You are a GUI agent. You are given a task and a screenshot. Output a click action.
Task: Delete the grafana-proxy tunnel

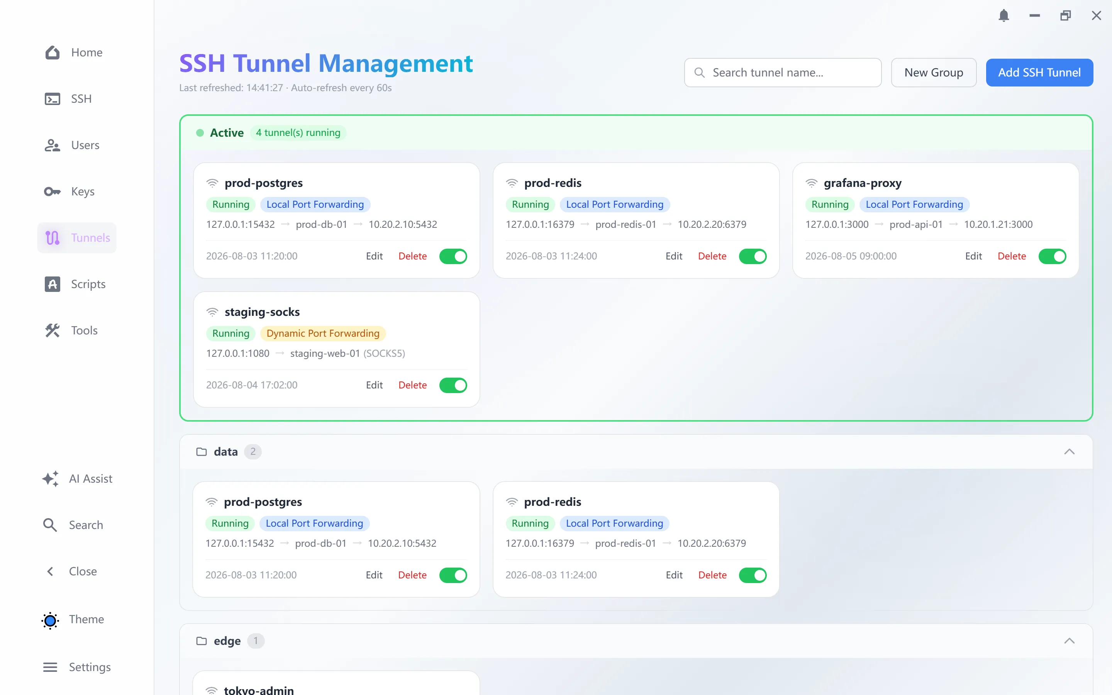click(x=1011, y=256)
